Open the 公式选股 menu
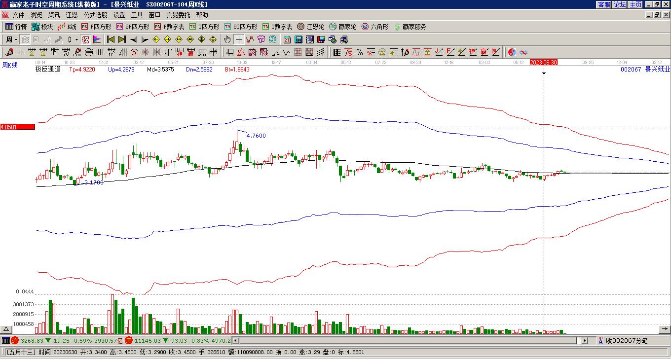The height and width of the screenshot is (359, 671). pyautogui.click(x=95, y=15)
